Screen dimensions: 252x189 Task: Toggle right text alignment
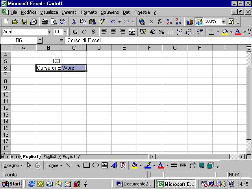coord(122,32)
